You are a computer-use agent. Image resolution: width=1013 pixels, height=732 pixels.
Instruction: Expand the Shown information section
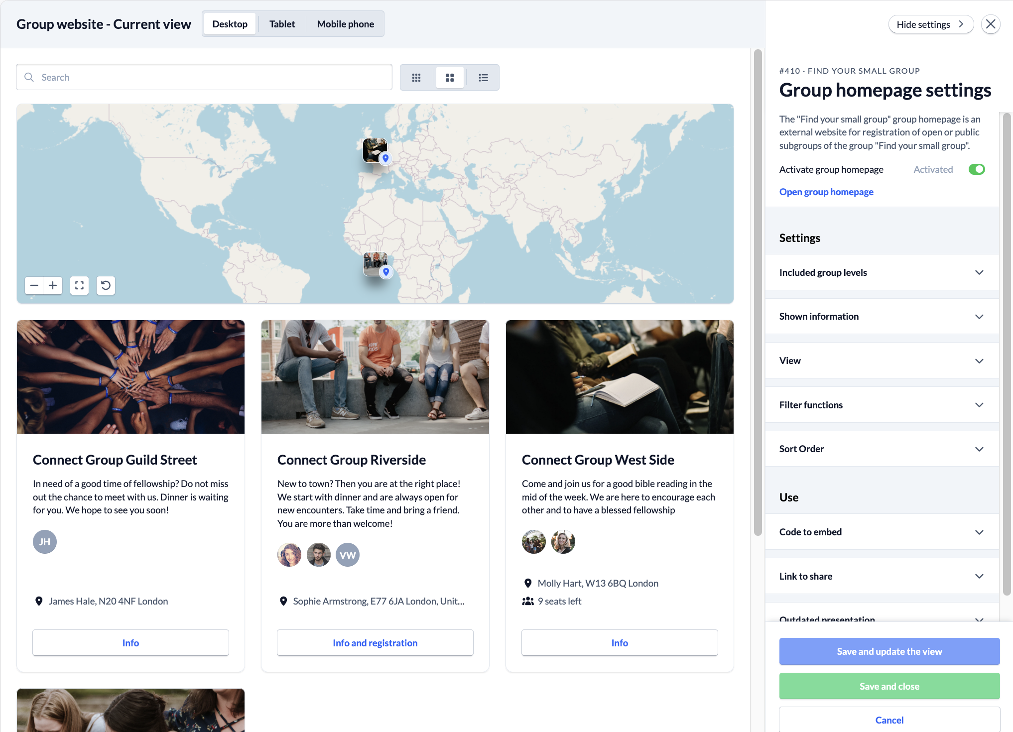(882, 316)
